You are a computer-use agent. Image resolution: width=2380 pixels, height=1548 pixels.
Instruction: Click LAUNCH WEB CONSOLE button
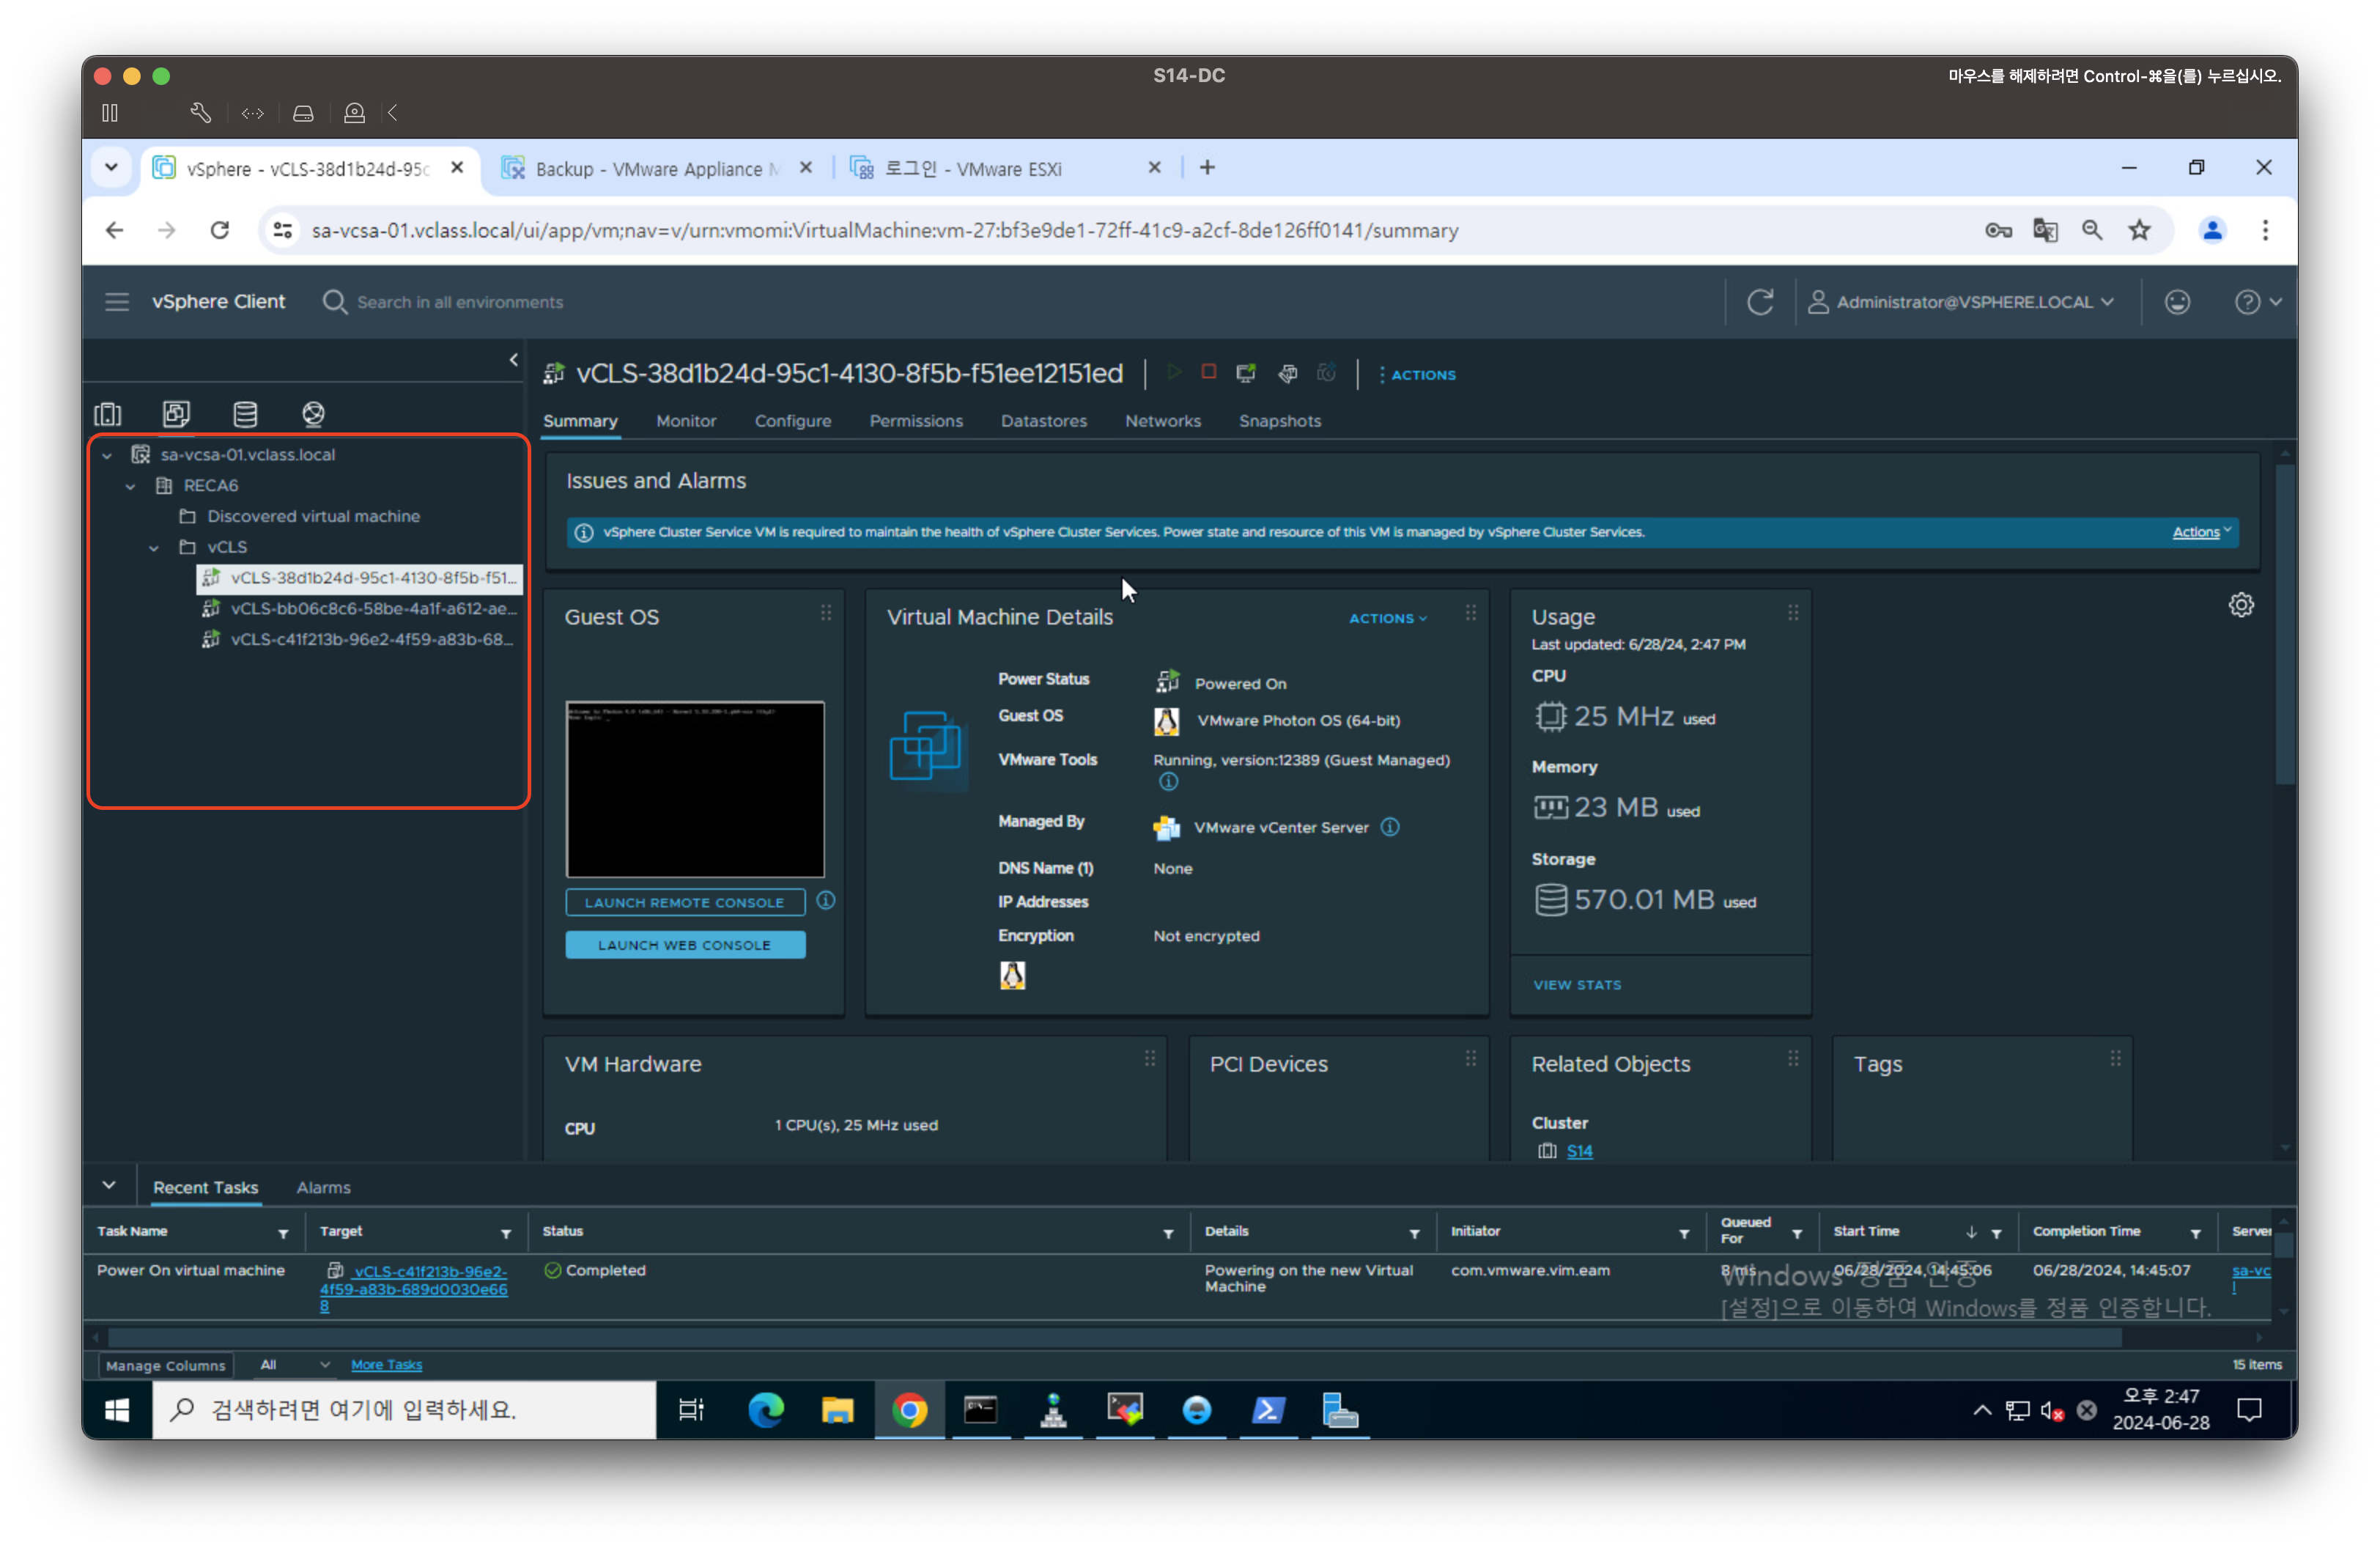[685, 945]
